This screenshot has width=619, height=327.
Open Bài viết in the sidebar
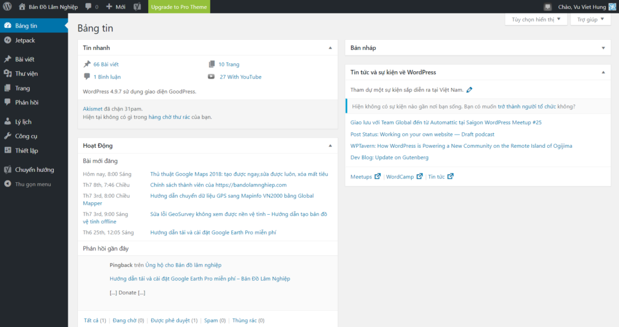[34, 59]
